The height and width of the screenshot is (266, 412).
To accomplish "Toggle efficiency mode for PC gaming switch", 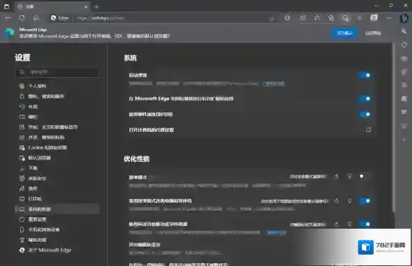I will (365, 201).
